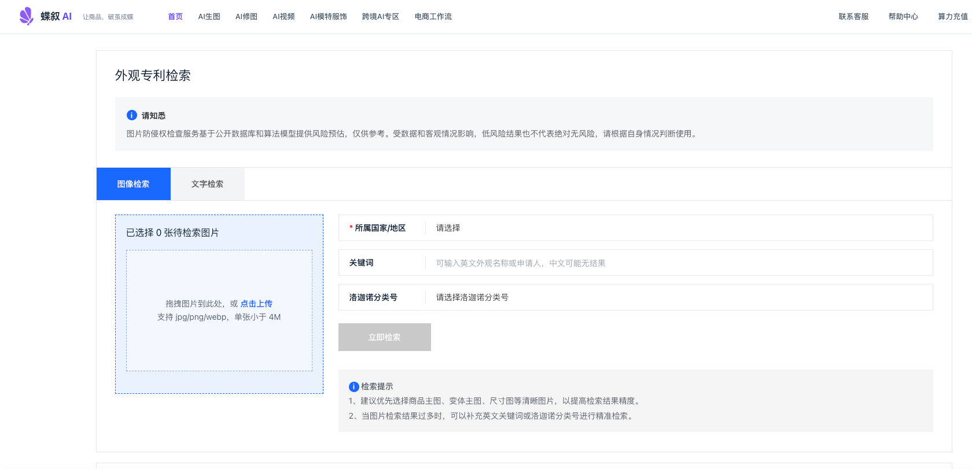Open the 帮助中心 link

[904, 16]
